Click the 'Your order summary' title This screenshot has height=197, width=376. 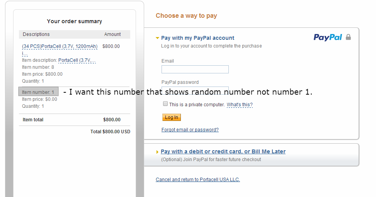point(74,21)
